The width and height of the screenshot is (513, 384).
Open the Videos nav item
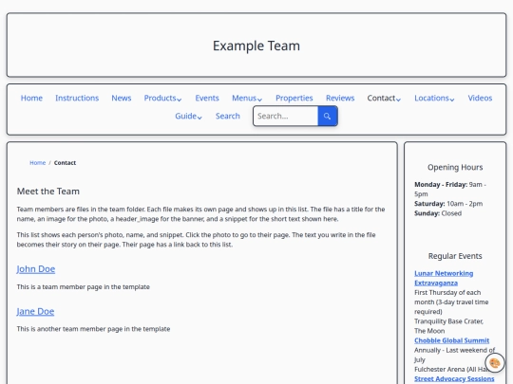click(x=480, y=98)
